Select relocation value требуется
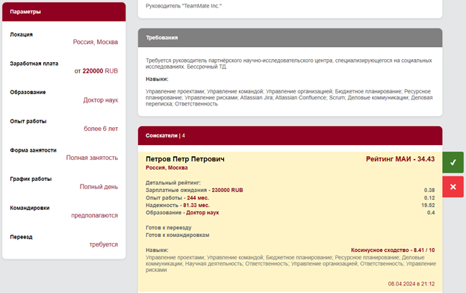This screenshot has width=466, height=293. [103, 244]
